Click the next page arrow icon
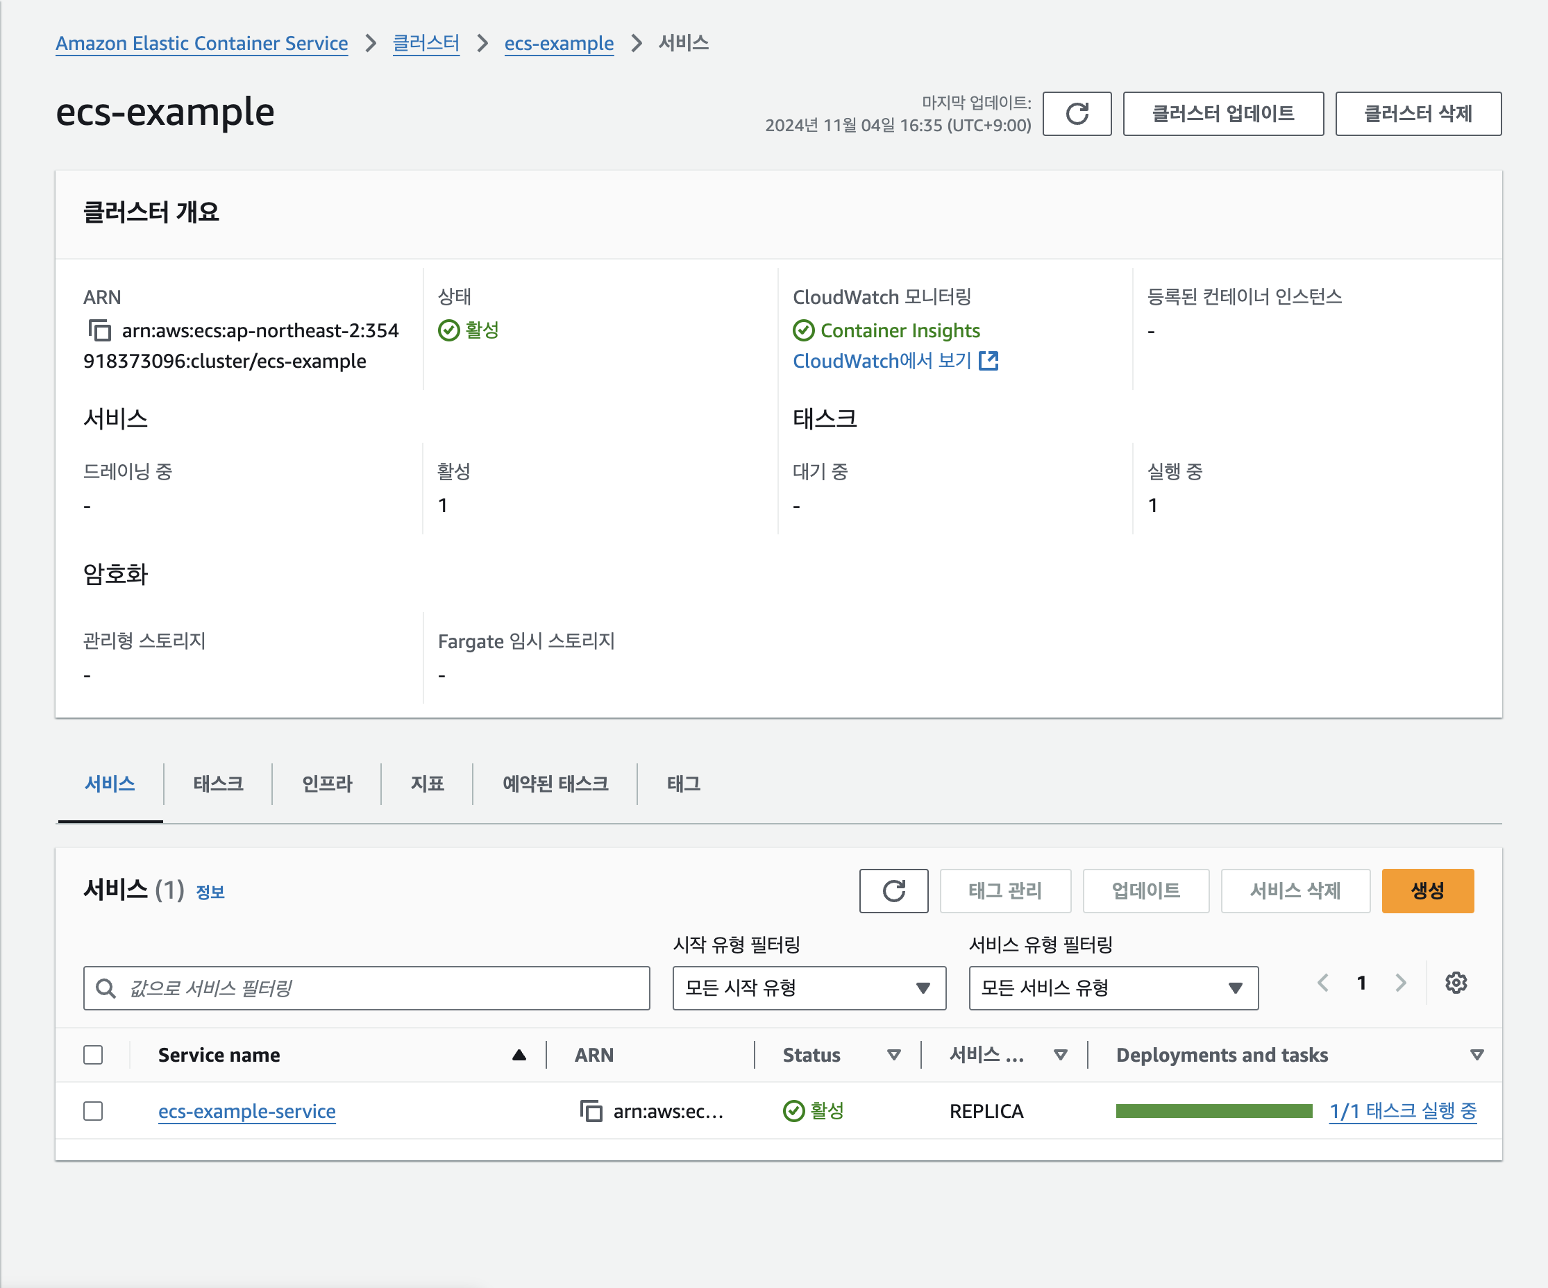 [x=1400, y=983]
